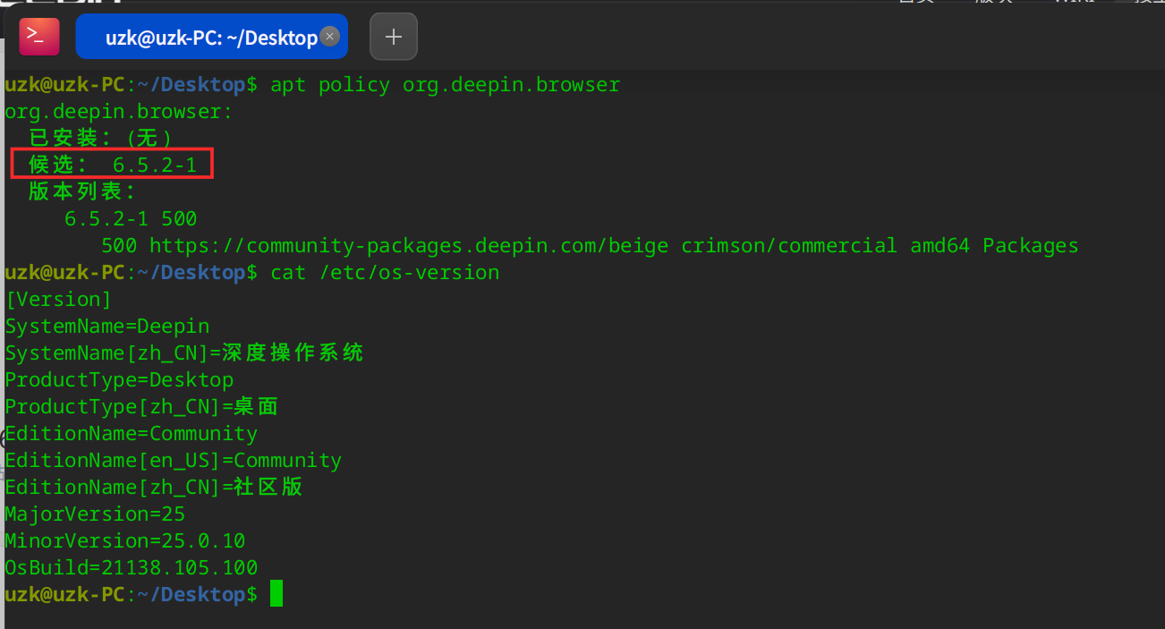The width and height of the screenshot is (1165, 629).
Task: Click the "cat /etc/os-version" command text
Action: [385, 273]
